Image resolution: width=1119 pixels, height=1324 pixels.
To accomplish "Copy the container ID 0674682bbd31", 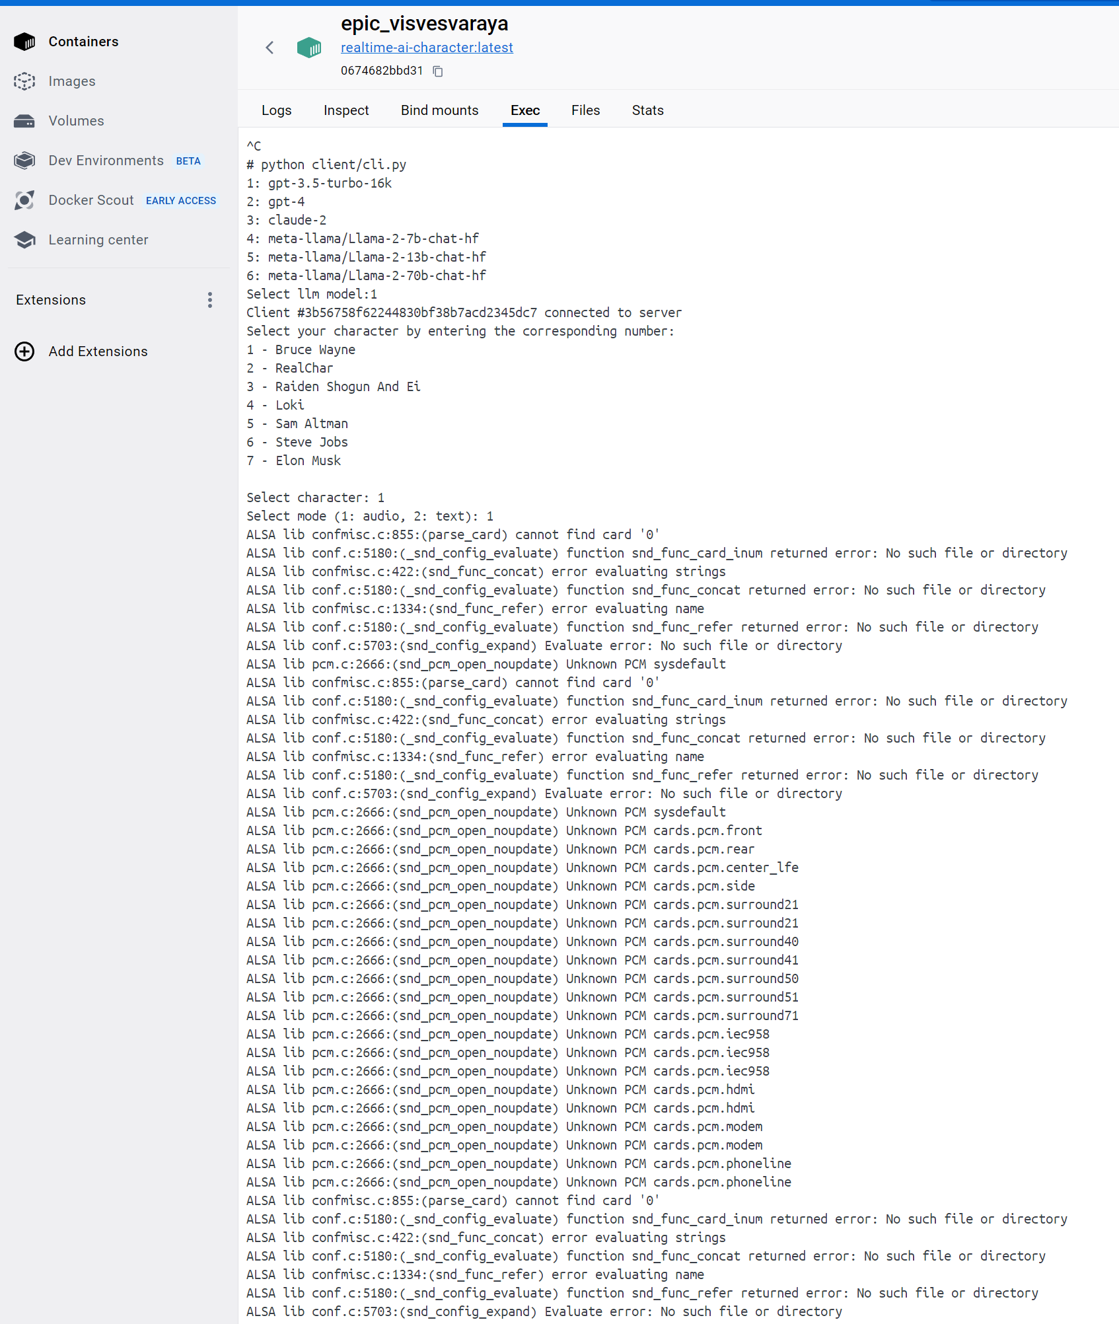I will 438,71.
